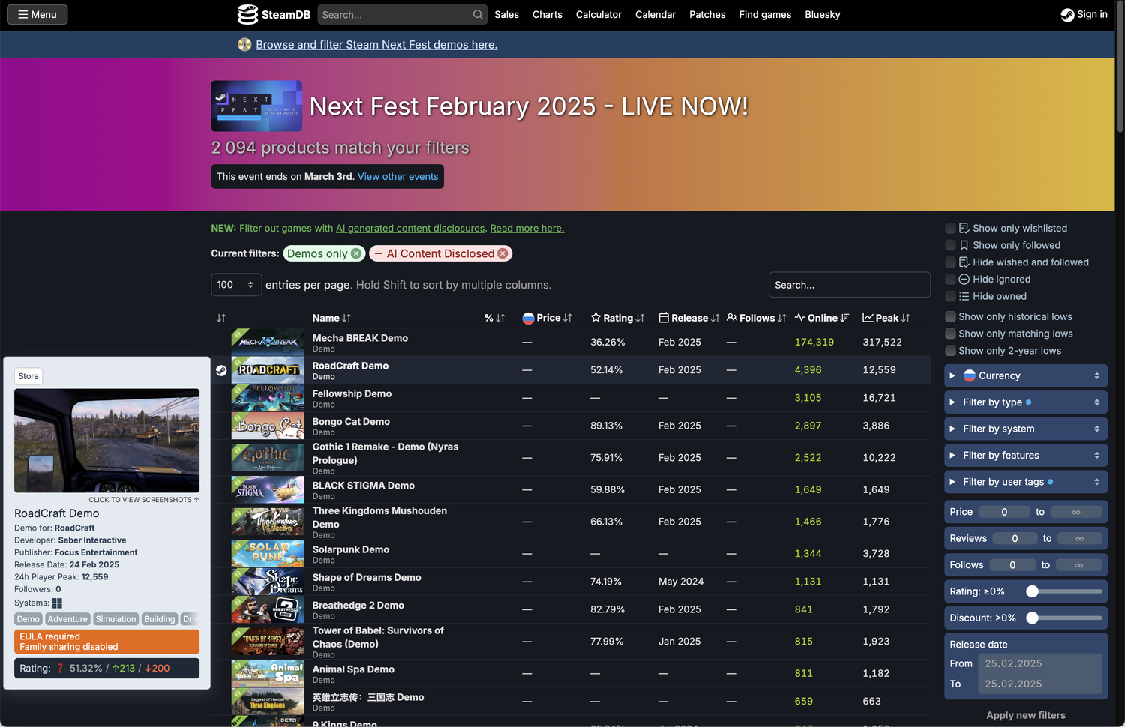
Task: Open the Patches menu item
Action: (707, 14)
